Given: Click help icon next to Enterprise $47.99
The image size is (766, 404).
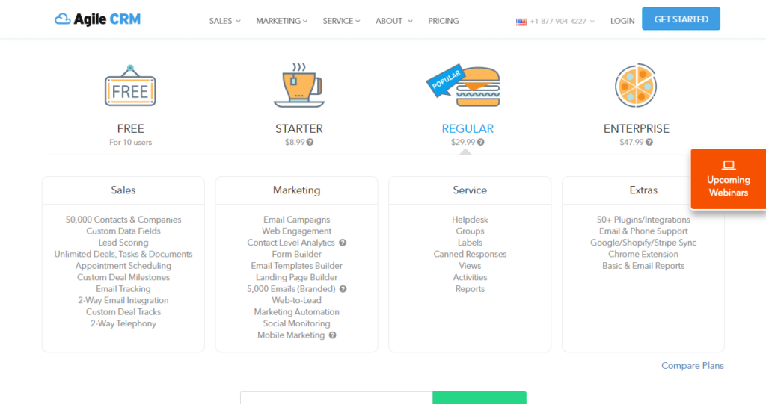Looking at the screenshot, I should point(649,143).
